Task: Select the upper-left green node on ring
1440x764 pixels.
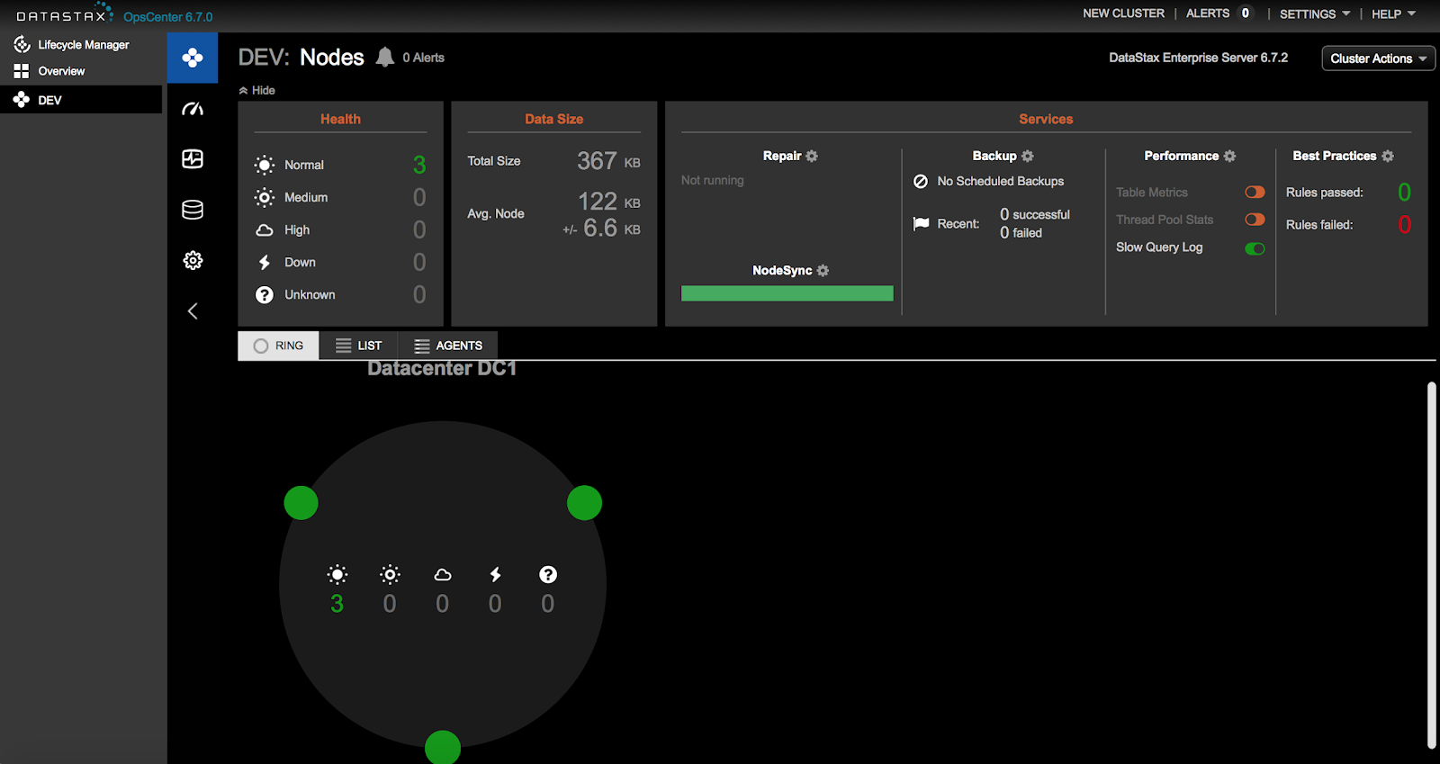Action: tap(301, 502)
